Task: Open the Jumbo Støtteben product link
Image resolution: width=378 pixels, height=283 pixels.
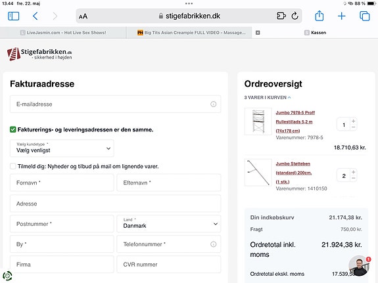Action: coord(294,173)
